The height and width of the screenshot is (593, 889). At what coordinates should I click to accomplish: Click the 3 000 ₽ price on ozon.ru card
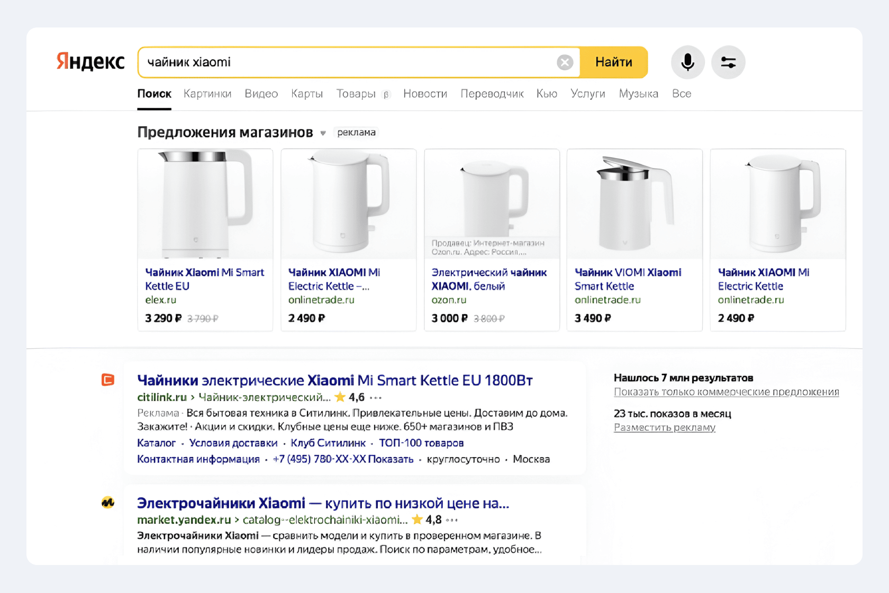(449, 318)
